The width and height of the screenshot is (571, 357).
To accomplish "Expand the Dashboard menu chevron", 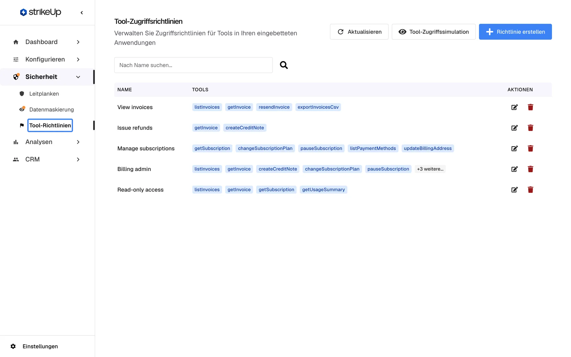I will coord(78,42).
